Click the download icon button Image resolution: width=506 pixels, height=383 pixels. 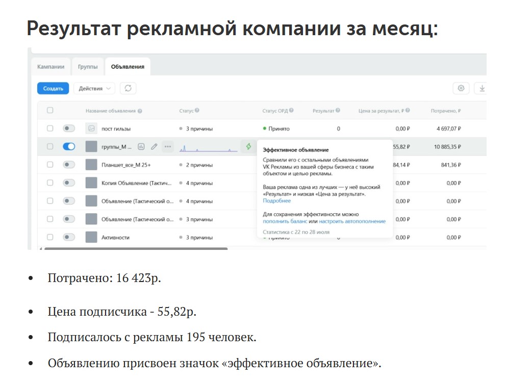point(482,88)
